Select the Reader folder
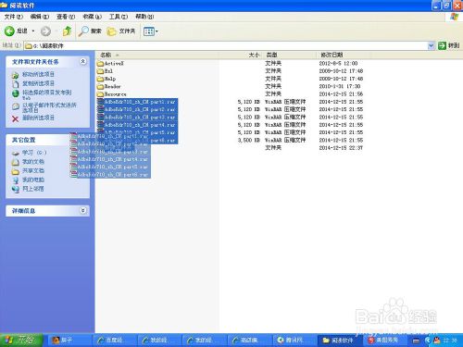Image resolution: width=463 pixels, height=347 pixels. [112, 86]
